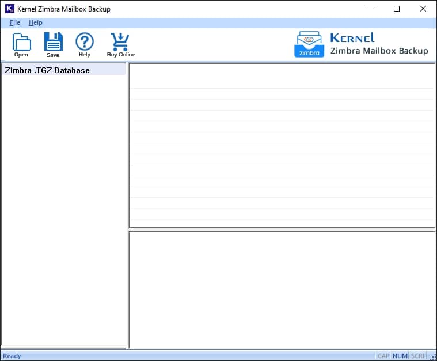The width and height of the screenshot is (437, 361).
Task: Open a Zimbra TGZ file via Open icon
Action: 21,44
